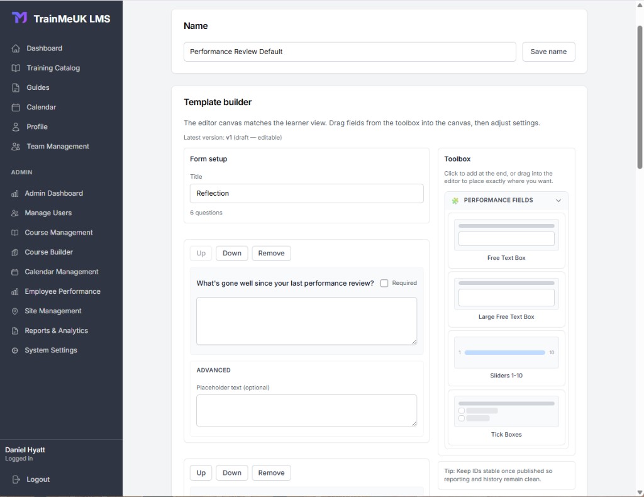This screenshot has width=644, height=497.
Task: Move the first question Down
Action: [x=231, y=253]
